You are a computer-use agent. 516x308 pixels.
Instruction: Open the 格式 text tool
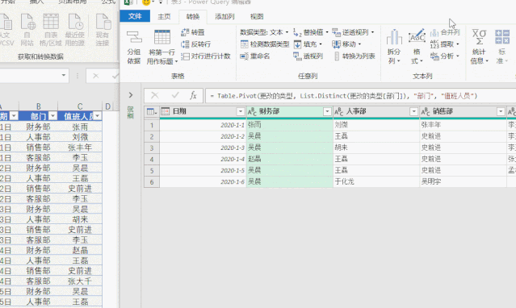[x=417, y=47]
